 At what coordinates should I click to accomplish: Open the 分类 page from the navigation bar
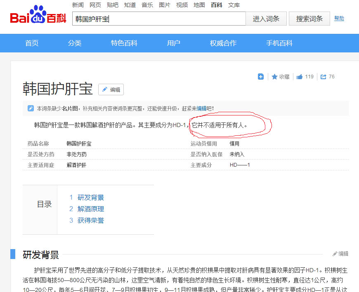pos(75,43)
